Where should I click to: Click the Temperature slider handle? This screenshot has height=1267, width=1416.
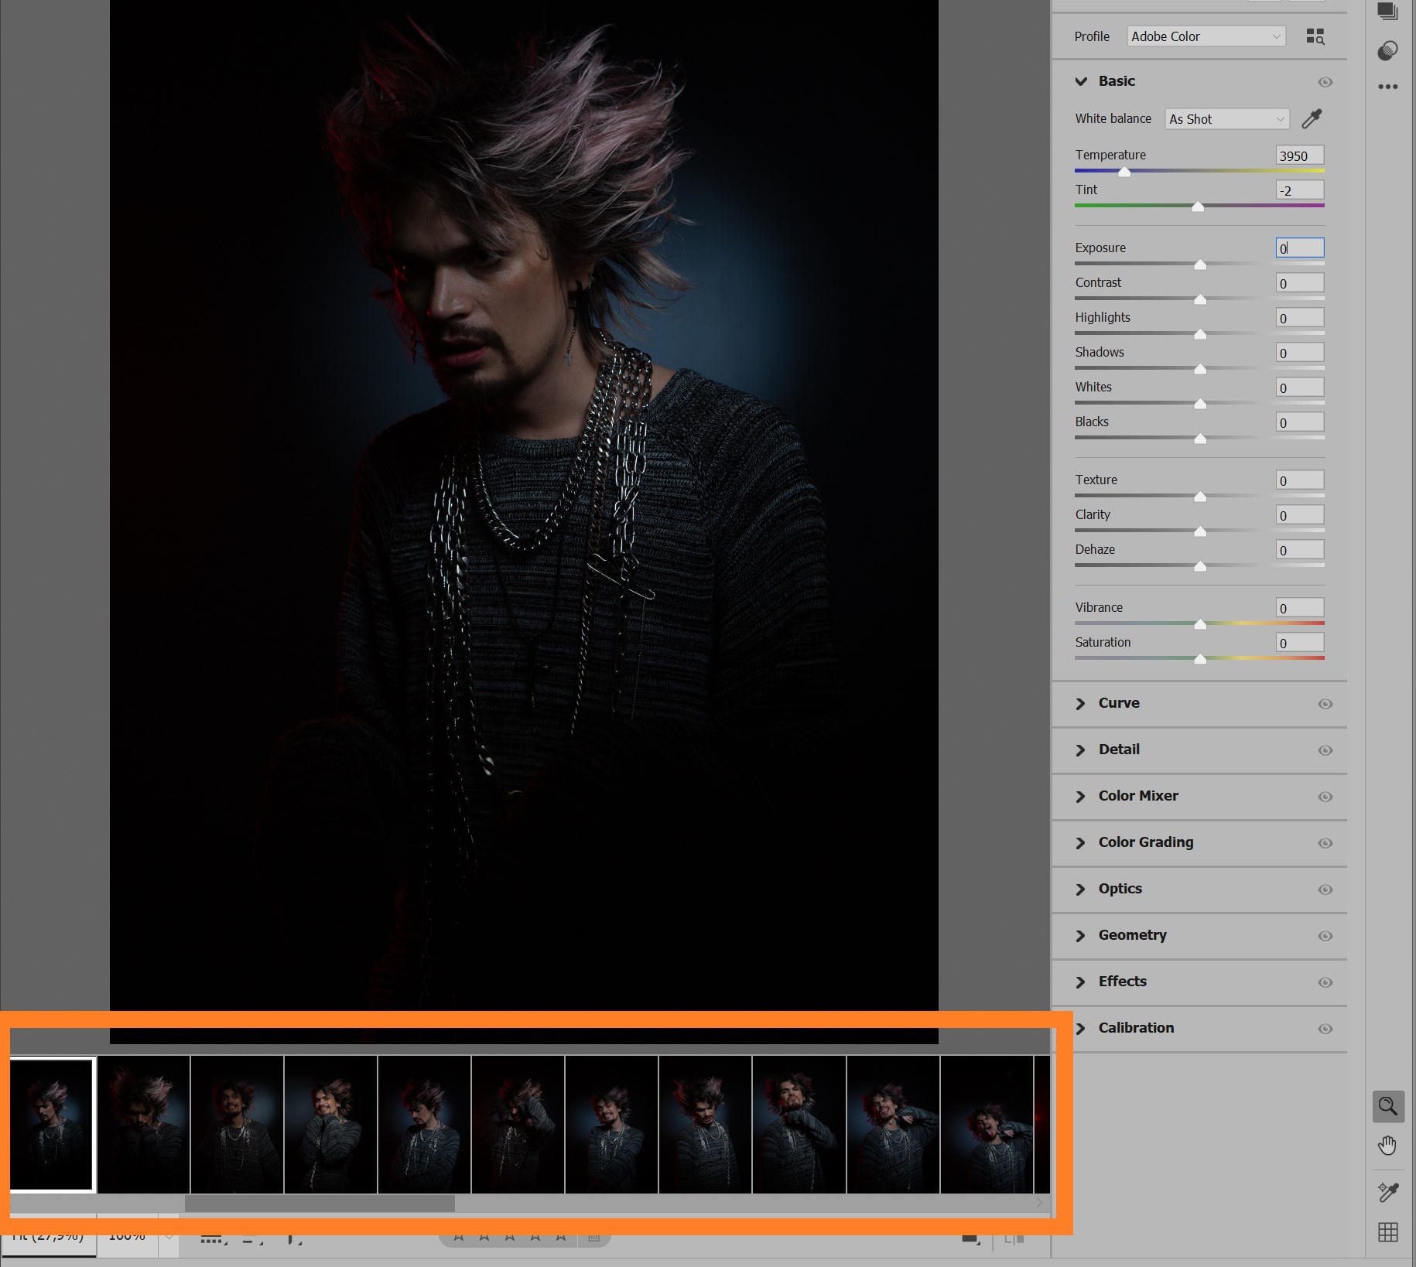point(1124,172)
